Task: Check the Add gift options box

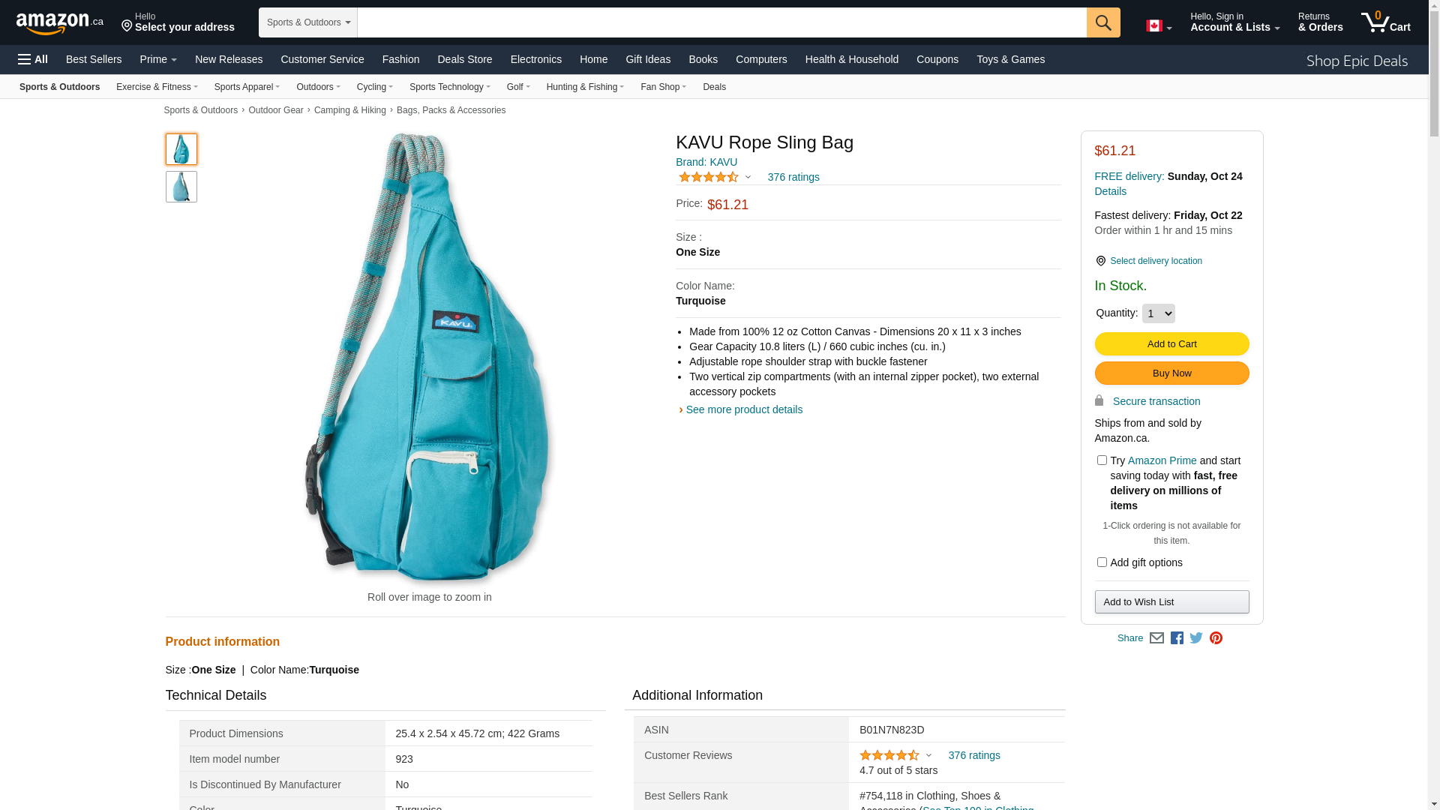Action: pyautogui.click(x=1102, y=562)
